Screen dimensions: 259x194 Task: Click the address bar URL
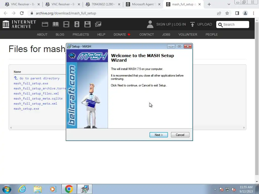[66, 13]
